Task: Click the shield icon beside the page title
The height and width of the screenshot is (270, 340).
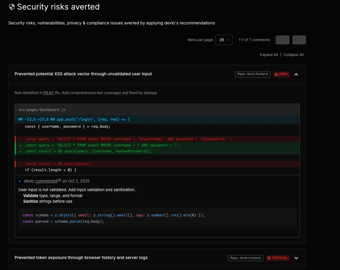Action: pos(11,7)
